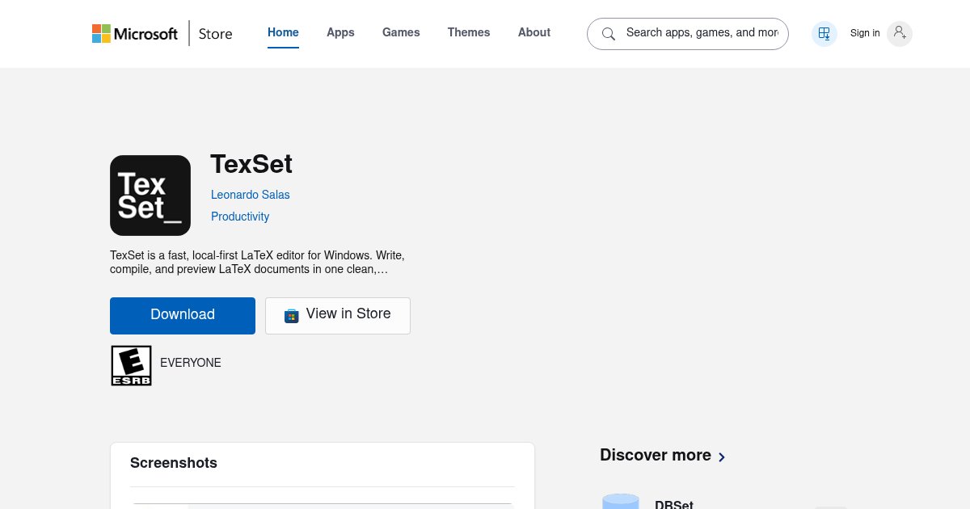Click the ESRB Everyone rating icon
970x509 pixels.
point(131,365)
